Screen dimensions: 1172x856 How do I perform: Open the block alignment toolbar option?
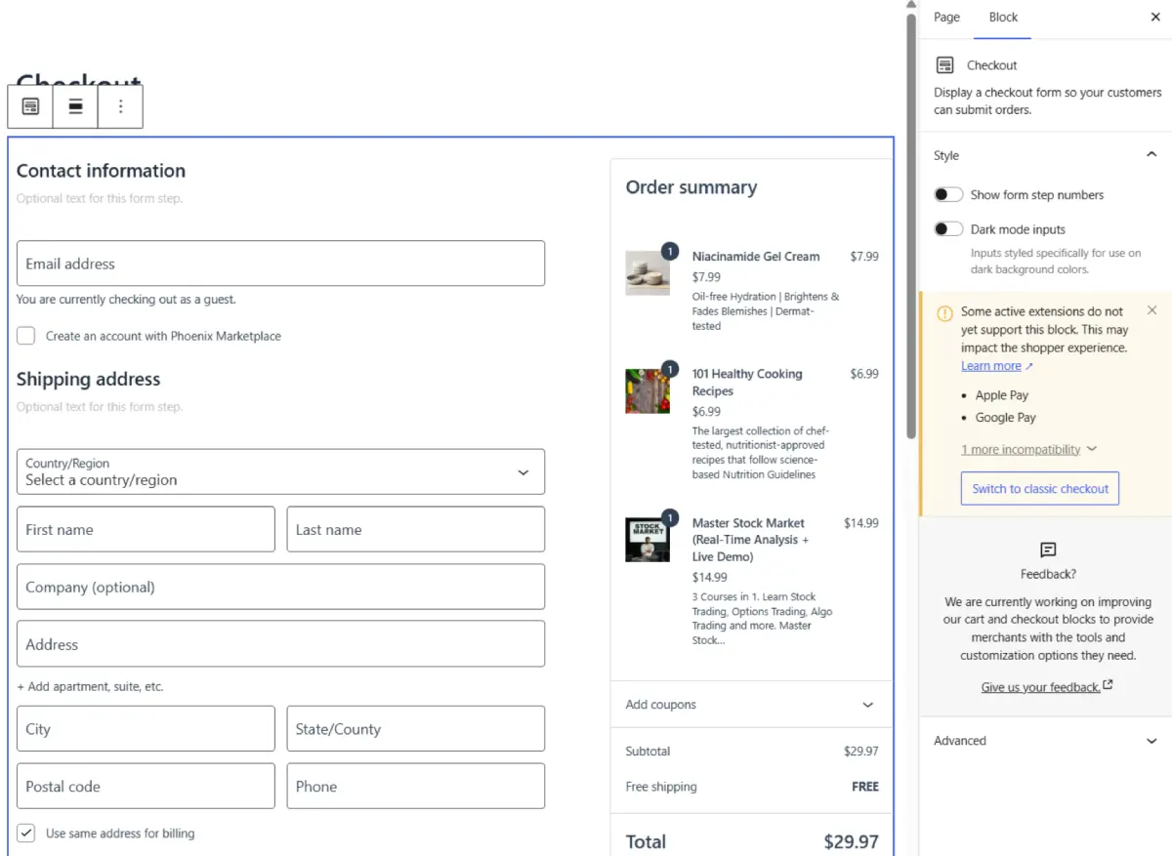(x=75, y=106)
